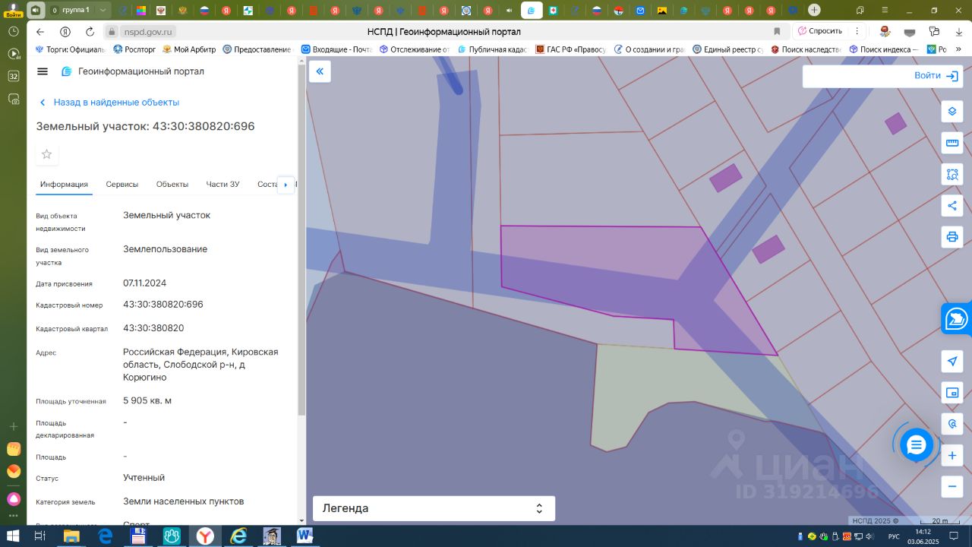Viewport: 972px width, 547px height.
Task: Select the ruler measurement tool
Action: pos(951,143)
